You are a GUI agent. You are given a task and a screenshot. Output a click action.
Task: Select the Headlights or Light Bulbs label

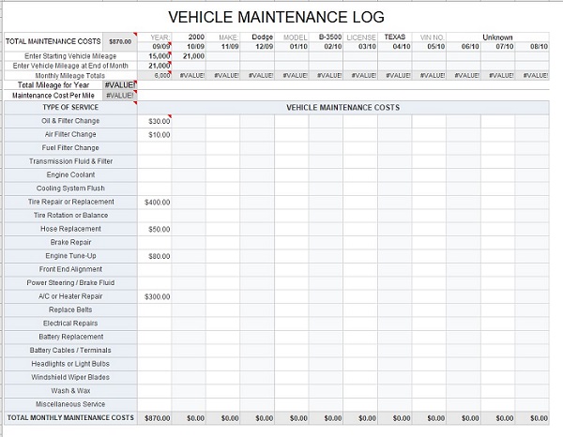pos(70,364)
